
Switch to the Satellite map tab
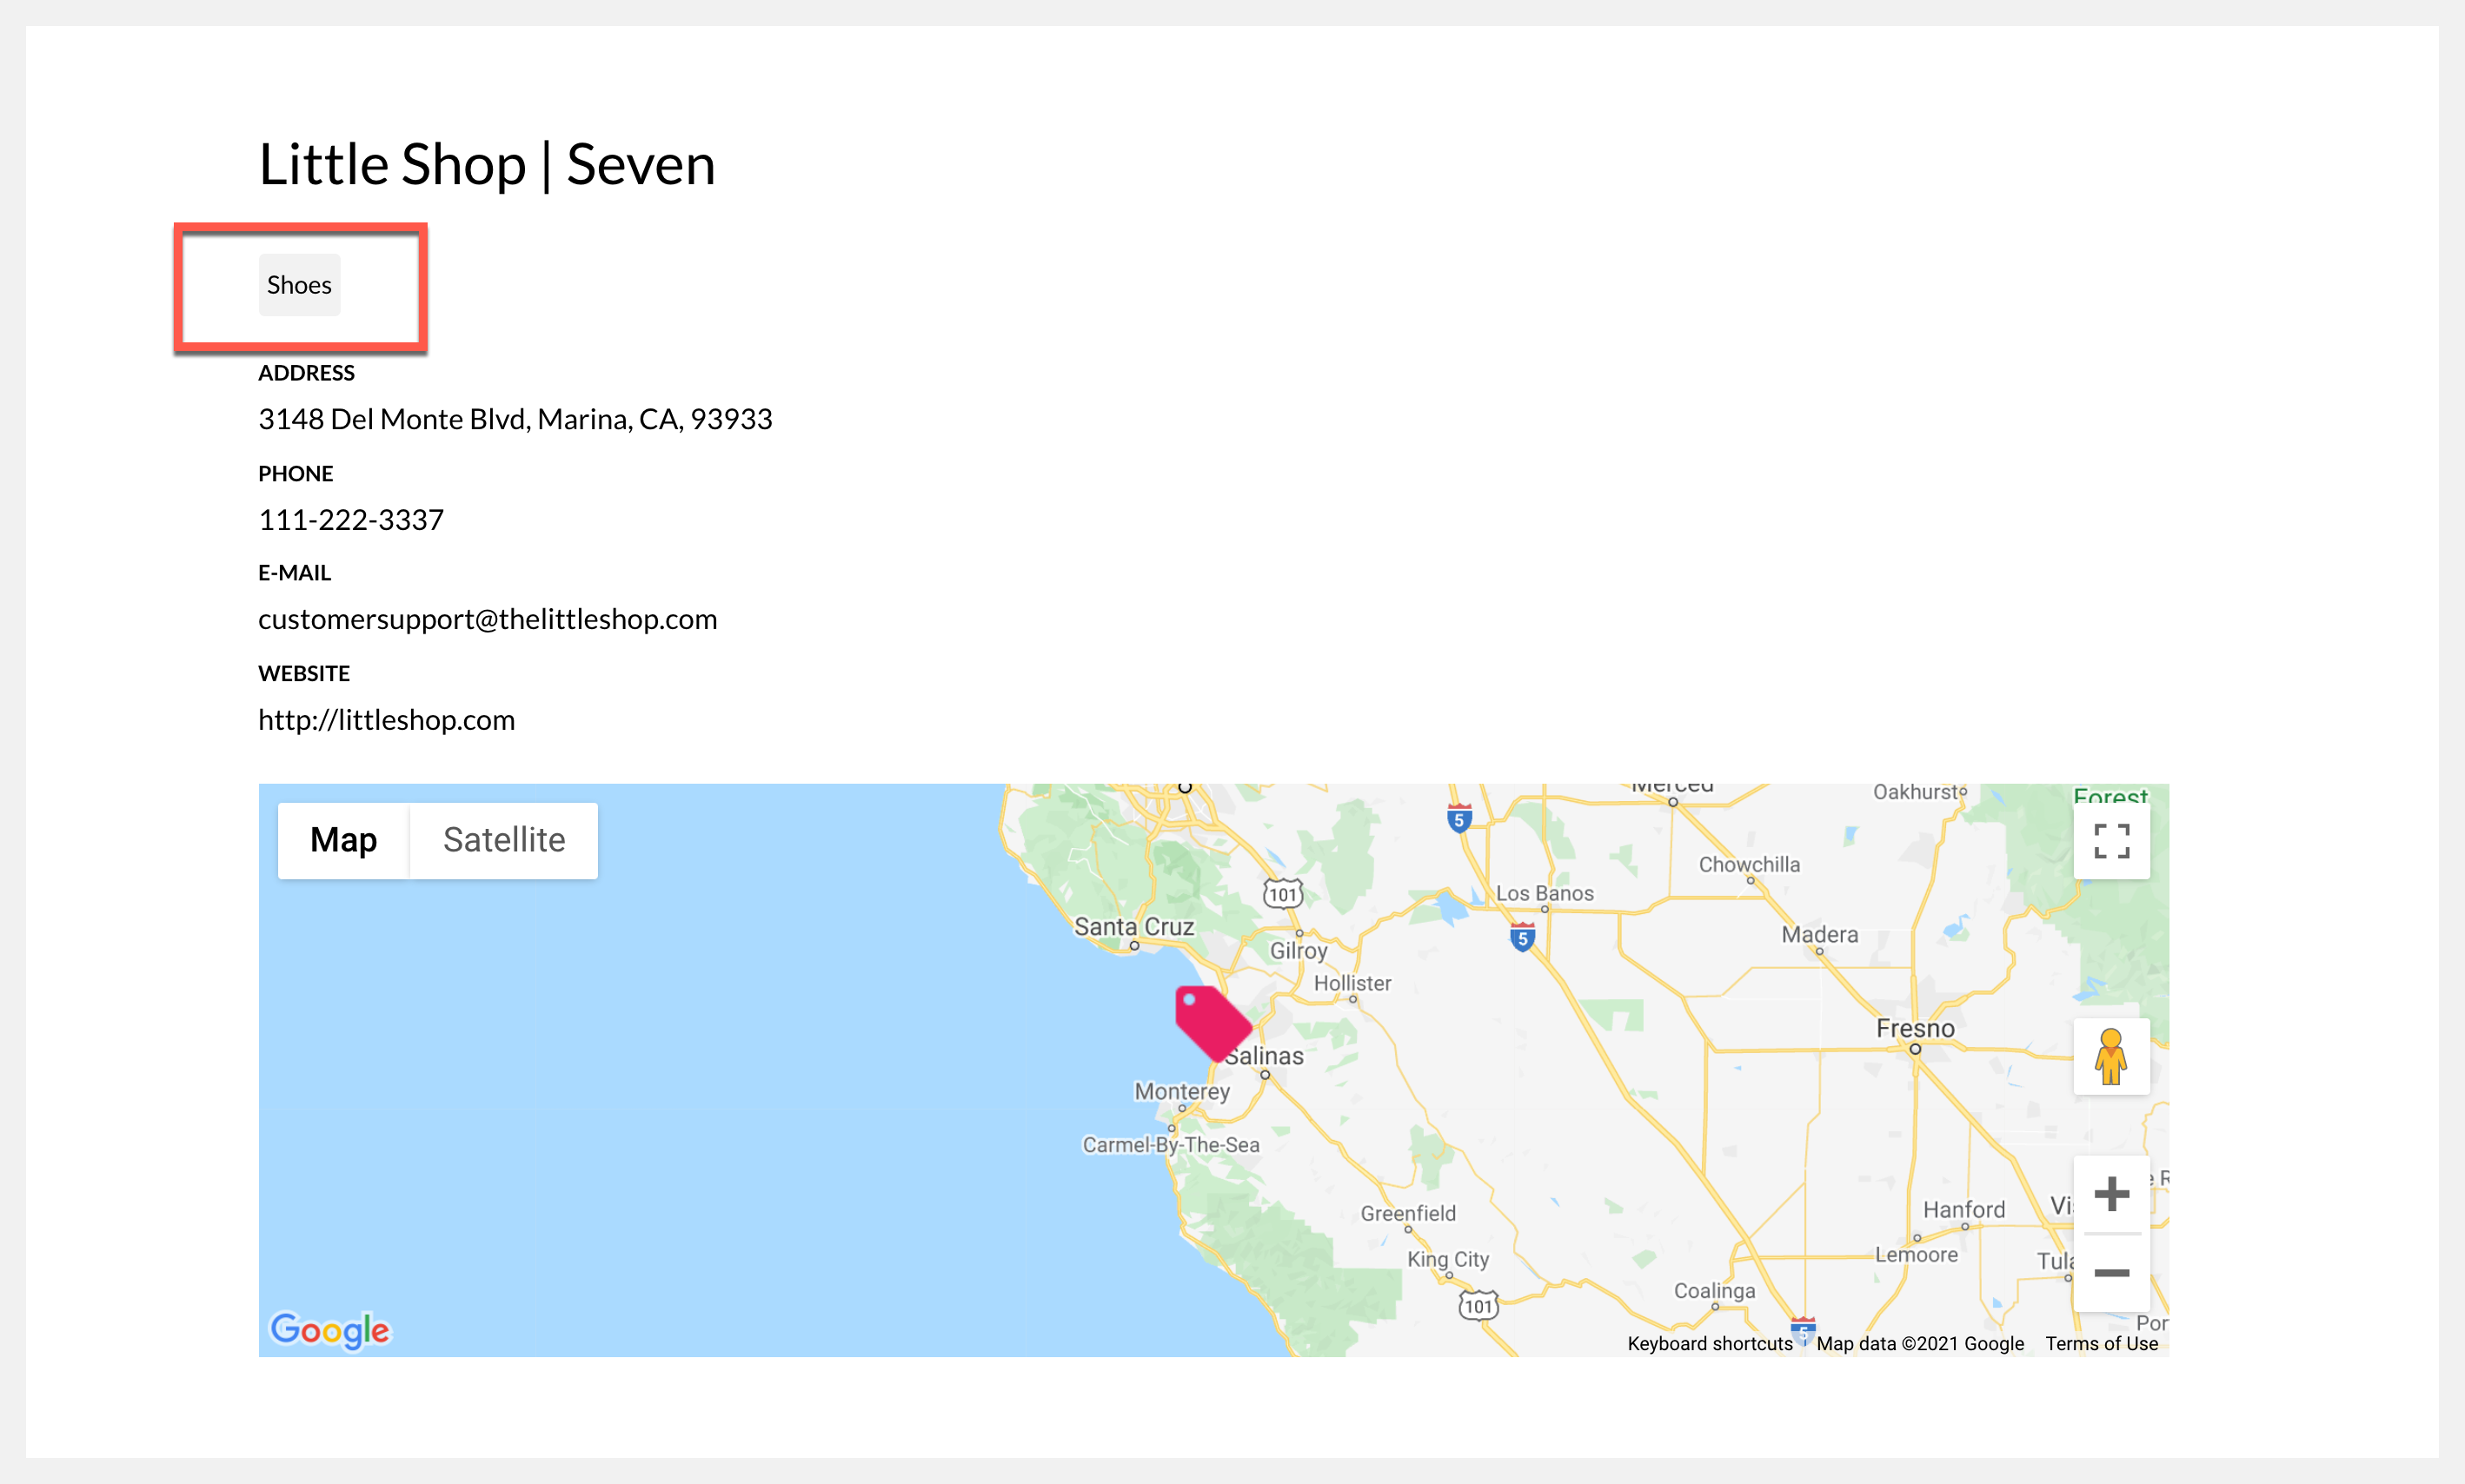(x=503, y=840)
